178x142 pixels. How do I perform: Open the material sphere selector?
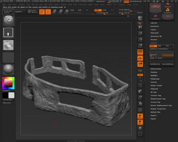pos(8,69)
